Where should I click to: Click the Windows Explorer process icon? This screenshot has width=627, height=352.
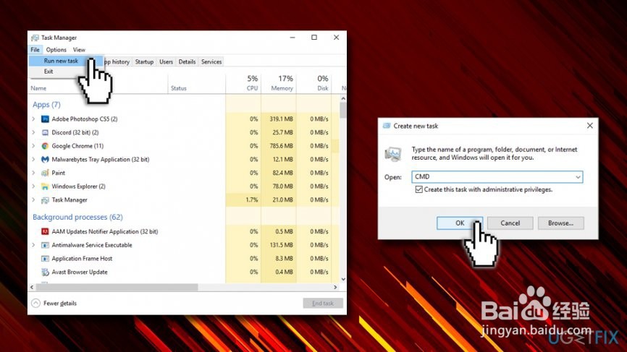(45, 186)
